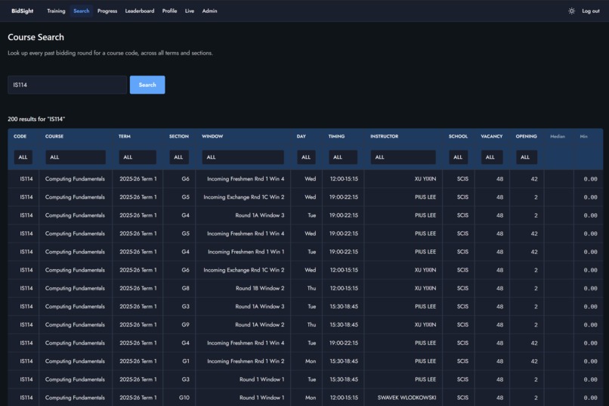Viewport: 609px width, 406px height.
Task: Click 'Round 1A Window 2' cell
Action: tap(259, 324)
